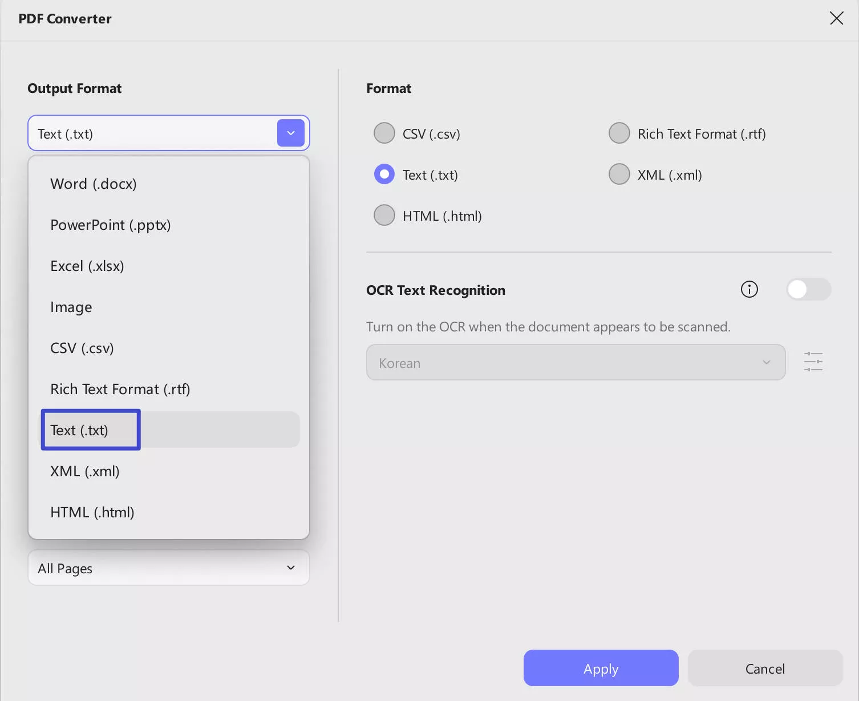Select Word (.docx) from the output list
The image size is (859, 701).
point(93,184)
